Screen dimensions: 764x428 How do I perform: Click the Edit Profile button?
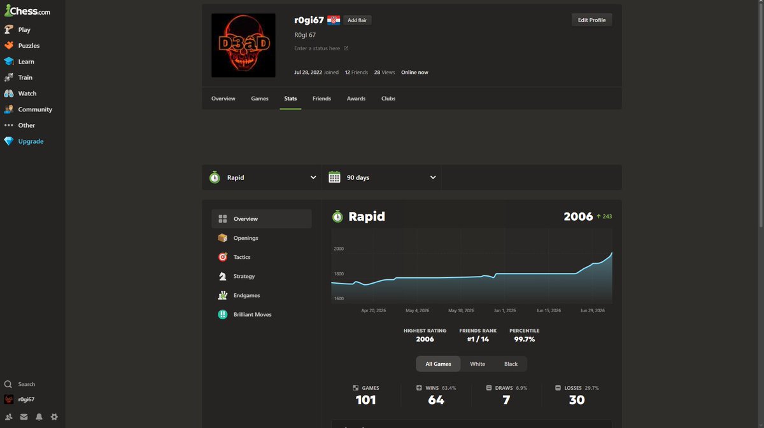pos(591,20)
